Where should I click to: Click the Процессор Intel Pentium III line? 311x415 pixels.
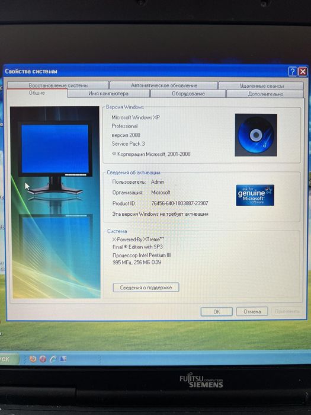pyautogui.click(x=142, y=256)
